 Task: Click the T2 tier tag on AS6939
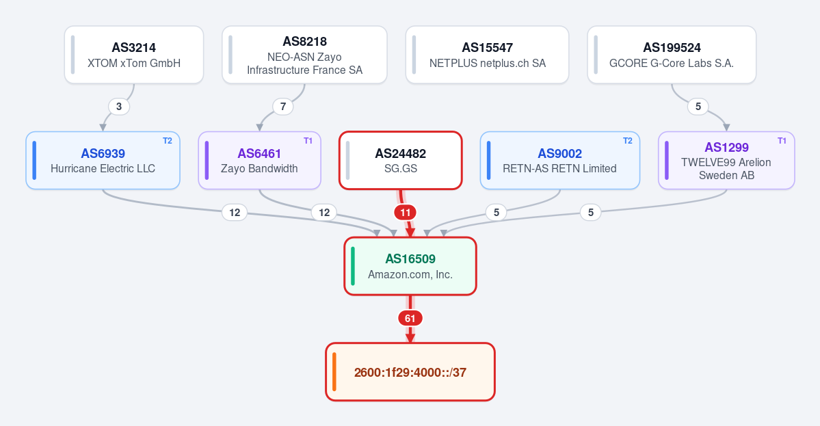(168, 141)
